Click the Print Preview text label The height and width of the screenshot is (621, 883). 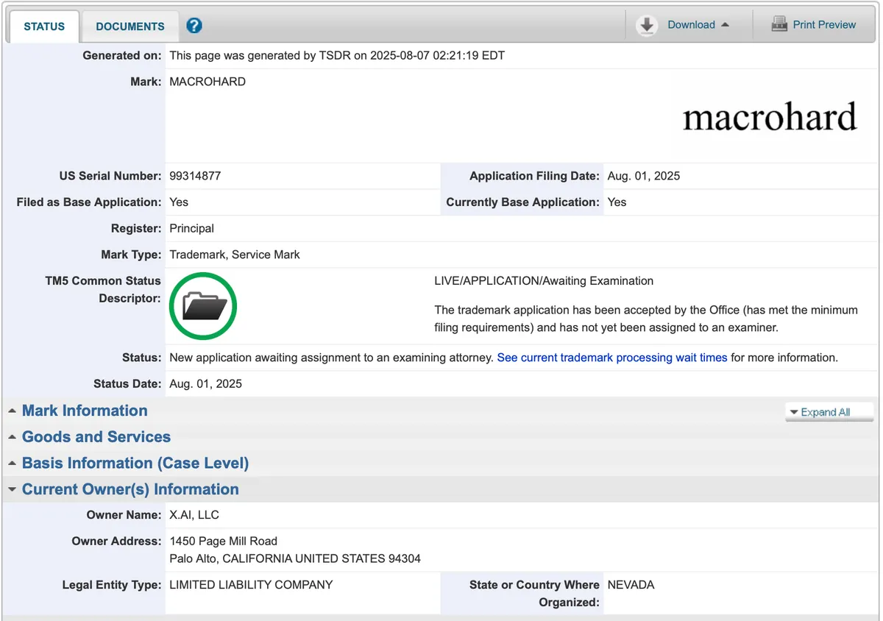(x=824, y=24)
